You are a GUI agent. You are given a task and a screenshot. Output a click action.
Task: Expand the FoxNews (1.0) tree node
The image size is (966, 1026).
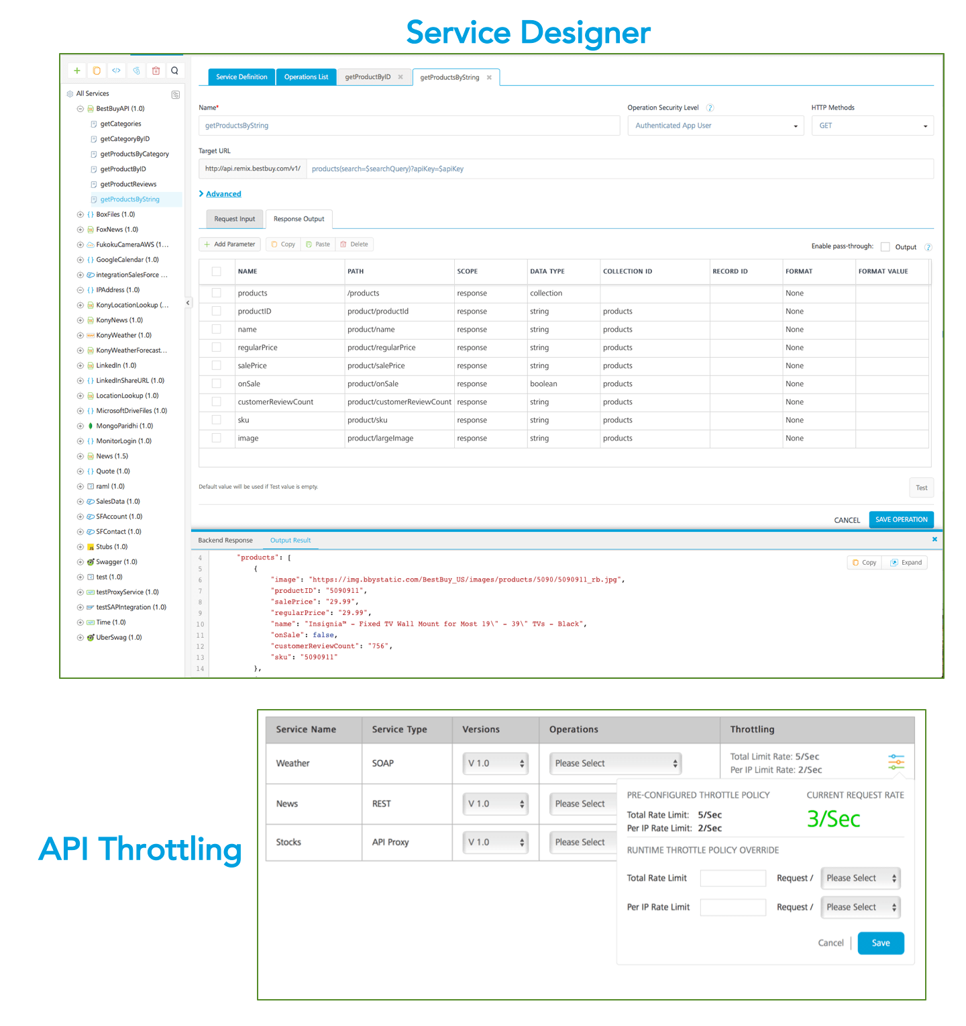point(80,230)
